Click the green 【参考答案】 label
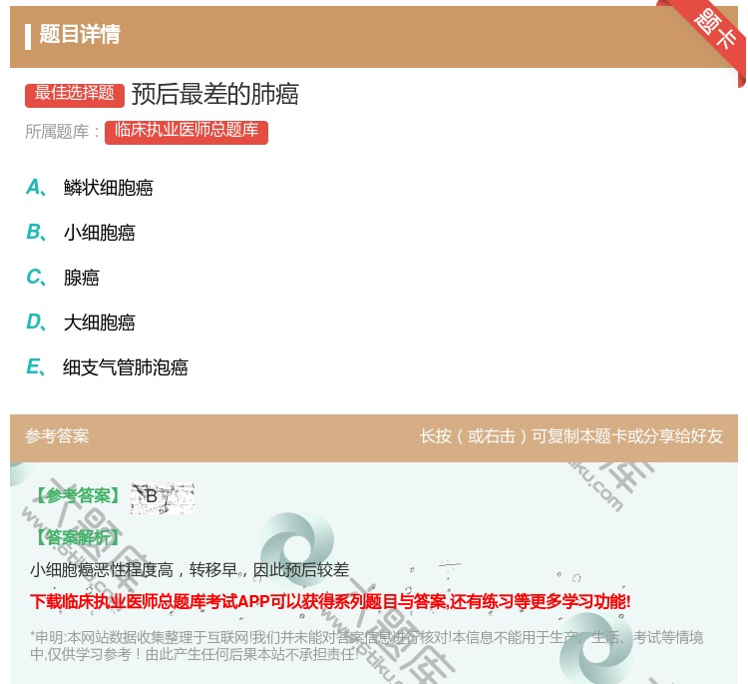This screenshot has width=748, height=684. pyautogui.click(x=79, y=496)
